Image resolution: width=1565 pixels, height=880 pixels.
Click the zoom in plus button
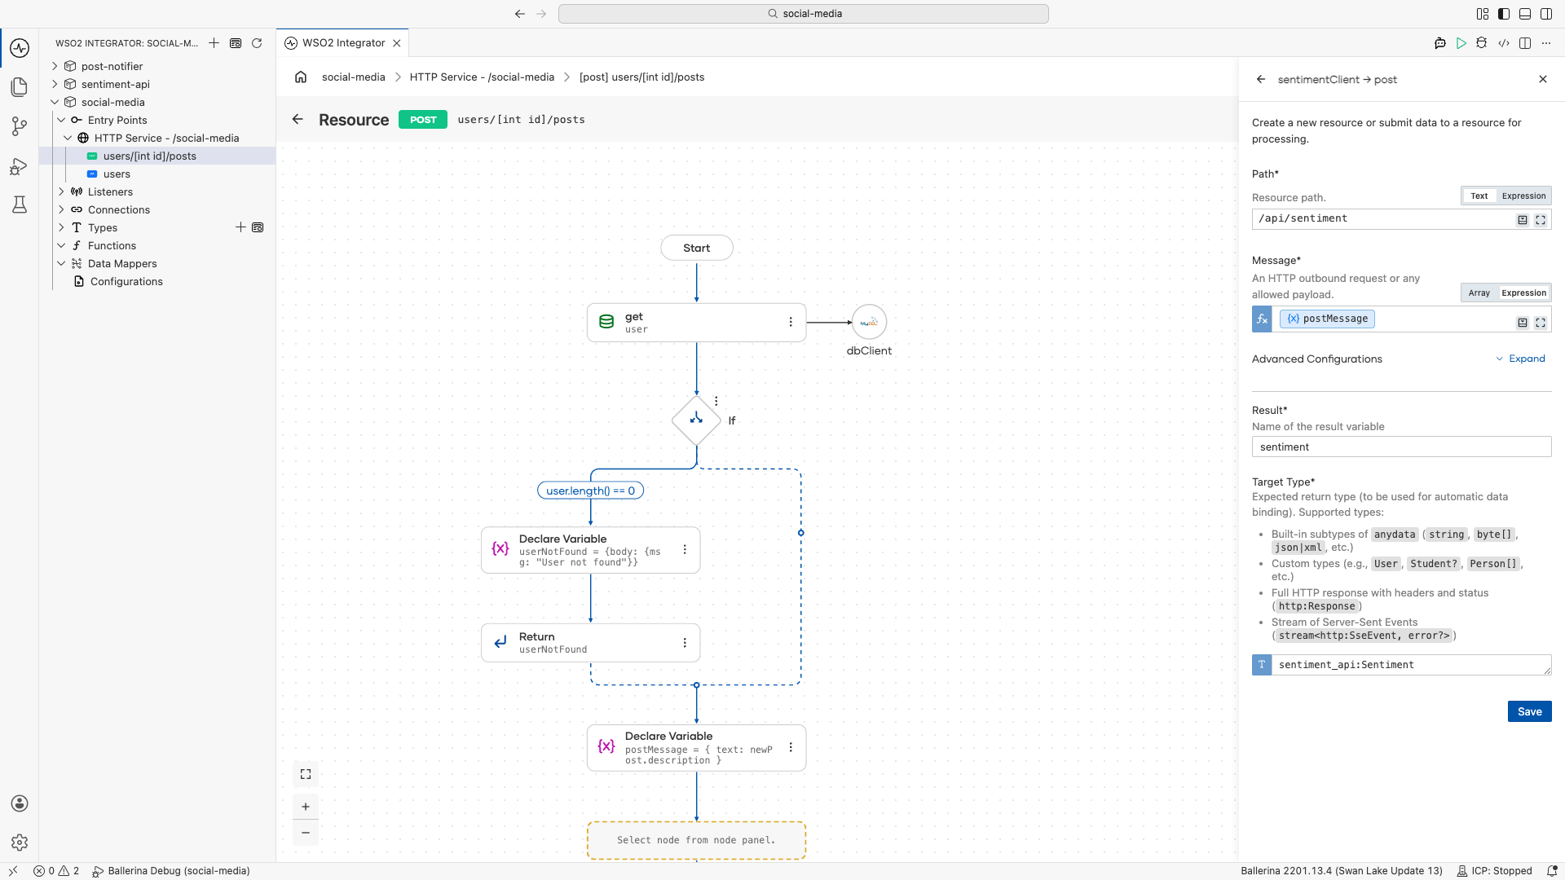306,807
